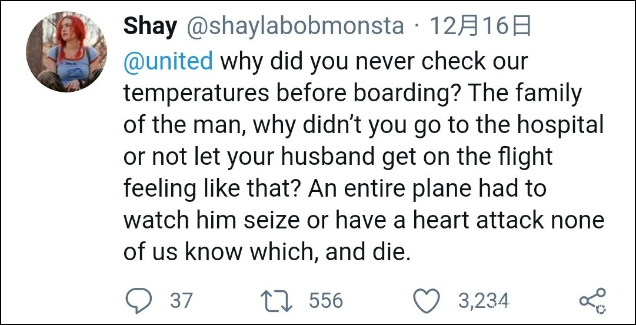636x325 pixels.
Task: Open the @shaylabobmonsta handle link
Action: [295, 26]
